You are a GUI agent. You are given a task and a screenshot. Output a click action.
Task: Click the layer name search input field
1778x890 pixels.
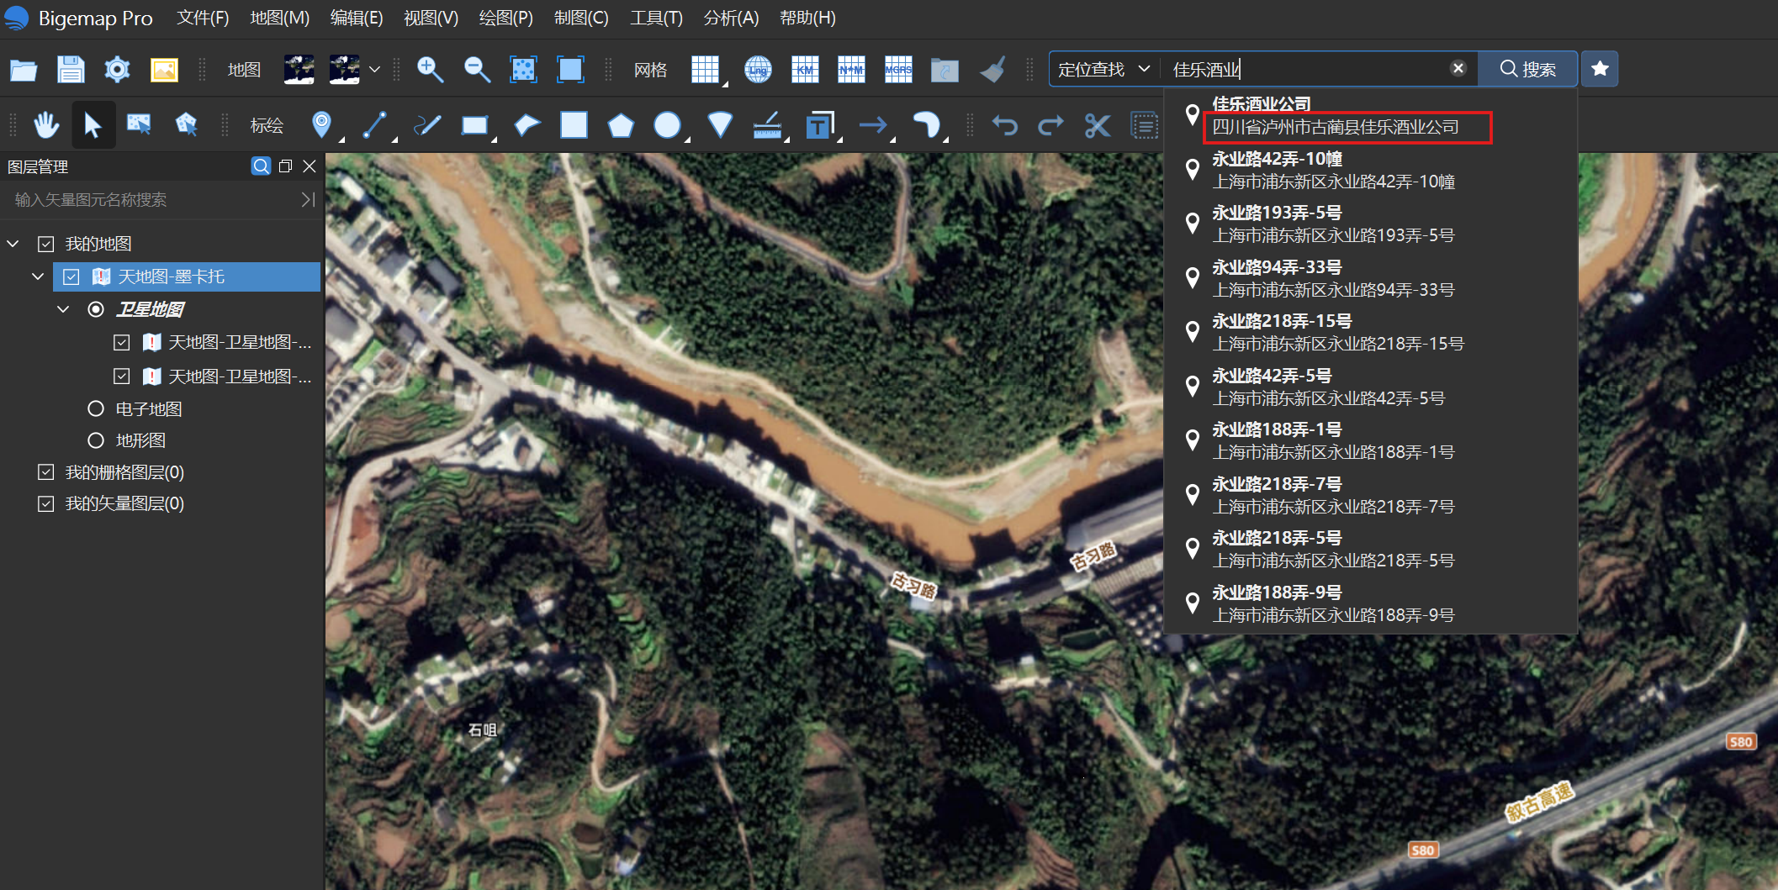coord(151,200)
